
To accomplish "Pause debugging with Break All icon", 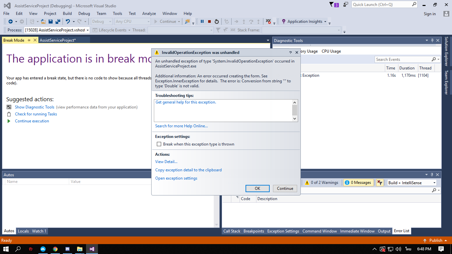I will (x=202, y=21).
